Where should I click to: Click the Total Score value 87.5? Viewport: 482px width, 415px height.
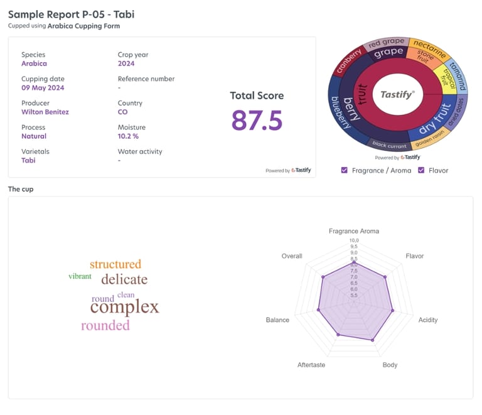257,120
